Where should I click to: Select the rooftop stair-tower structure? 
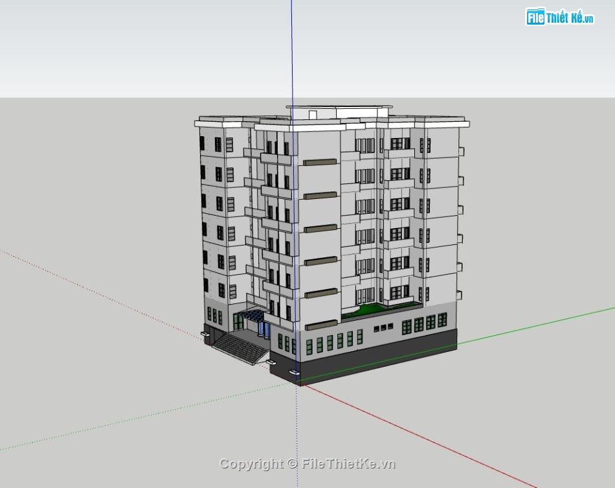click(x=339, y=112)
